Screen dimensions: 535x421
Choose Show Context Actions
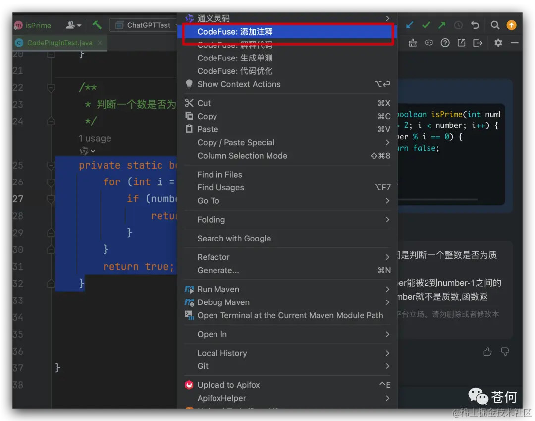point(287,84)
